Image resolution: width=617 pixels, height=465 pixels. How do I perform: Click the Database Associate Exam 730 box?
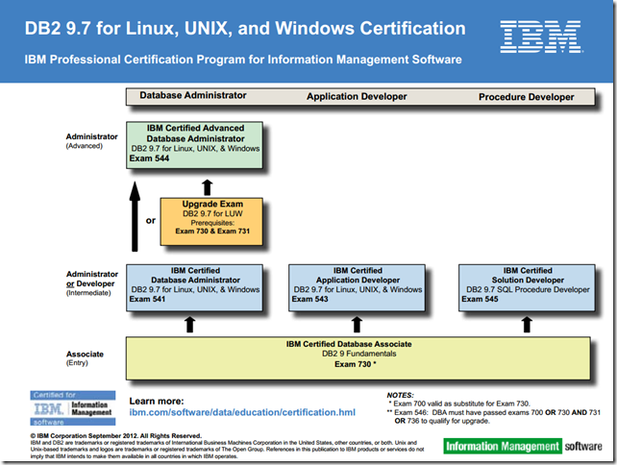click(x=358, y=358)
